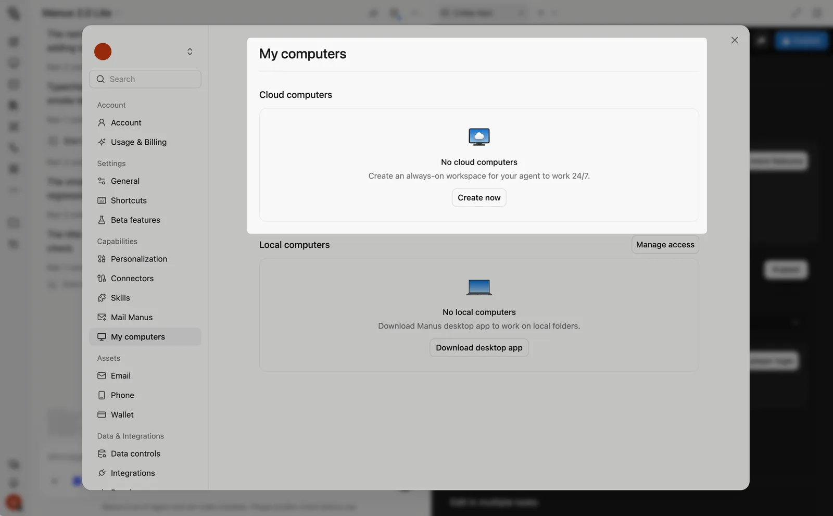The image size is (833, 516).
Task: Click the Beta features flask icon
Action: coord(102,220)
